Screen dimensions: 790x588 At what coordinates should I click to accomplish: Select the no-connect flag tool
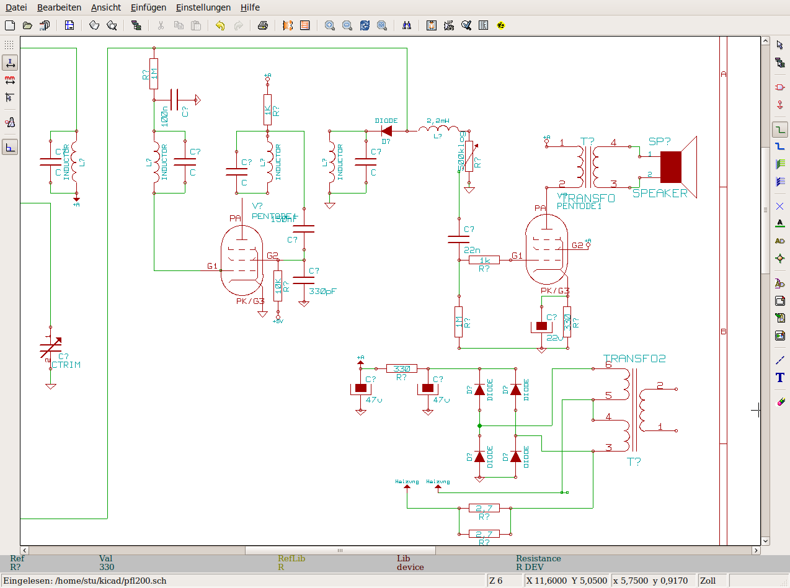pos(780,206)
